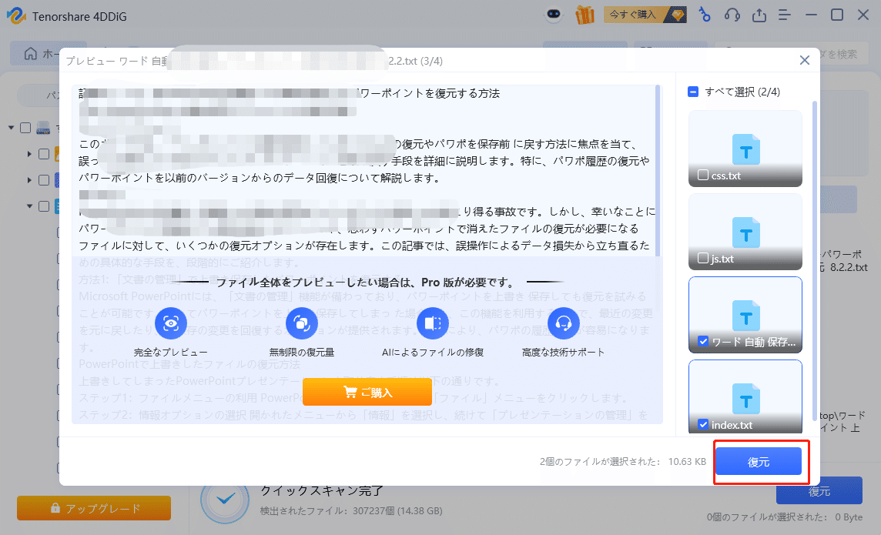Click the share/export icon in title bar
881x535 pixels.
coord(759,15)
